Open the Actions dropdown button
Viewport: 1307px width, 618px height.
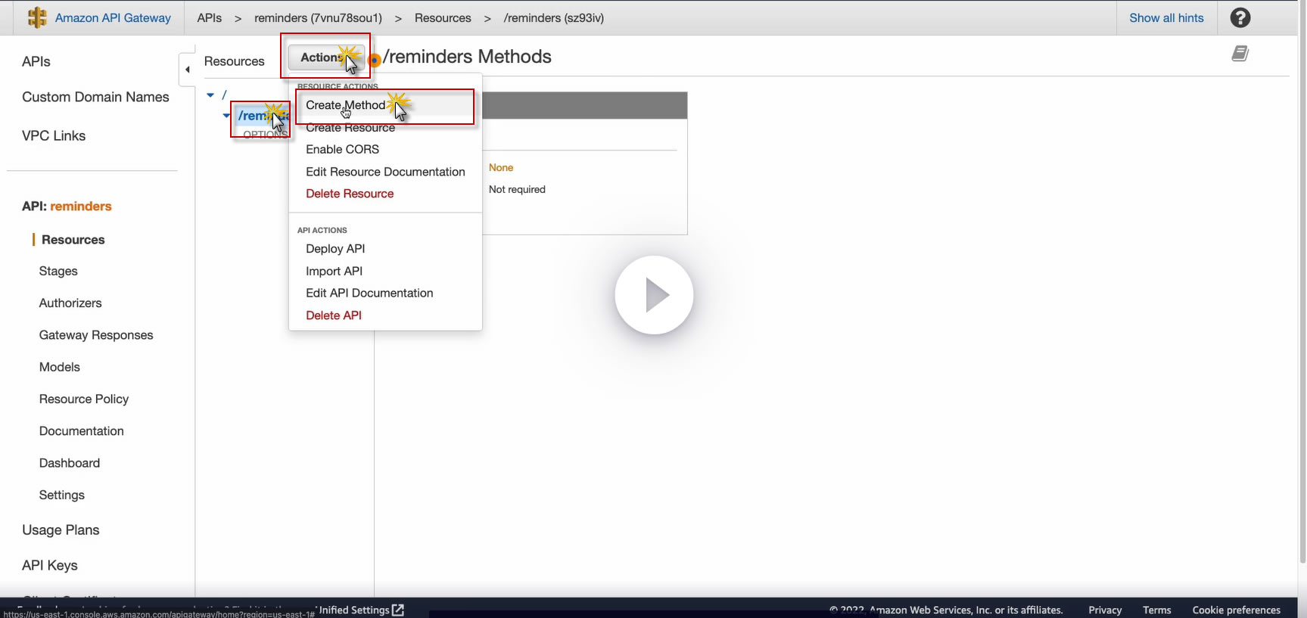pos(327,57)
